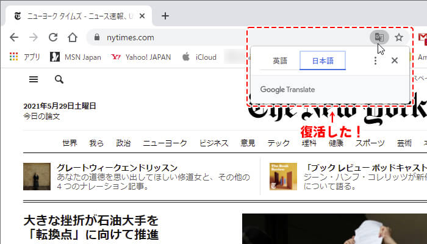
Task: Select the New York Times browser tab
Action: [79, 16]
